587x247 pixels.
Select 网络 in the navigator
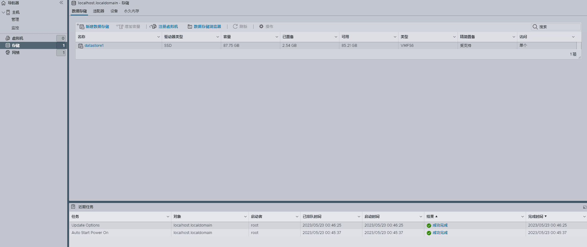16,53
